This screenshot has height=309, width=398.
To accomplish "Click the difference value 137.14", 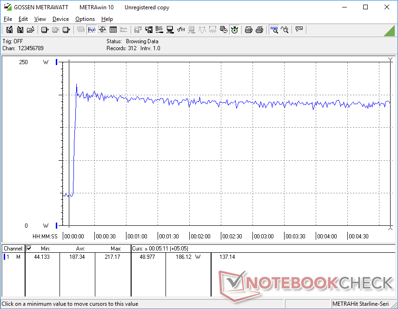I will point(227,257).
